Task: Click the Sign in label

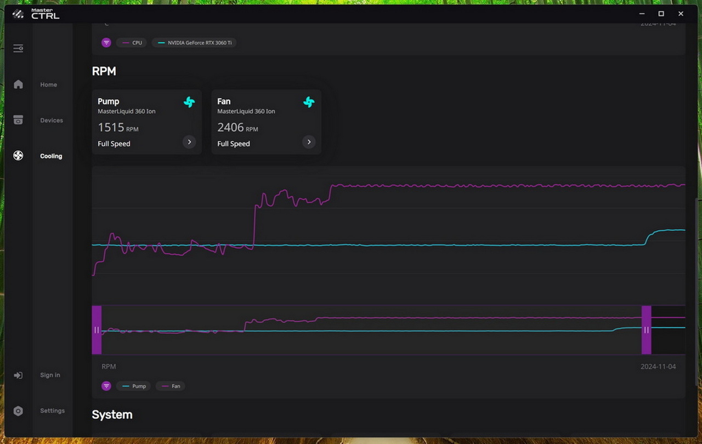Action: (50, 375)
